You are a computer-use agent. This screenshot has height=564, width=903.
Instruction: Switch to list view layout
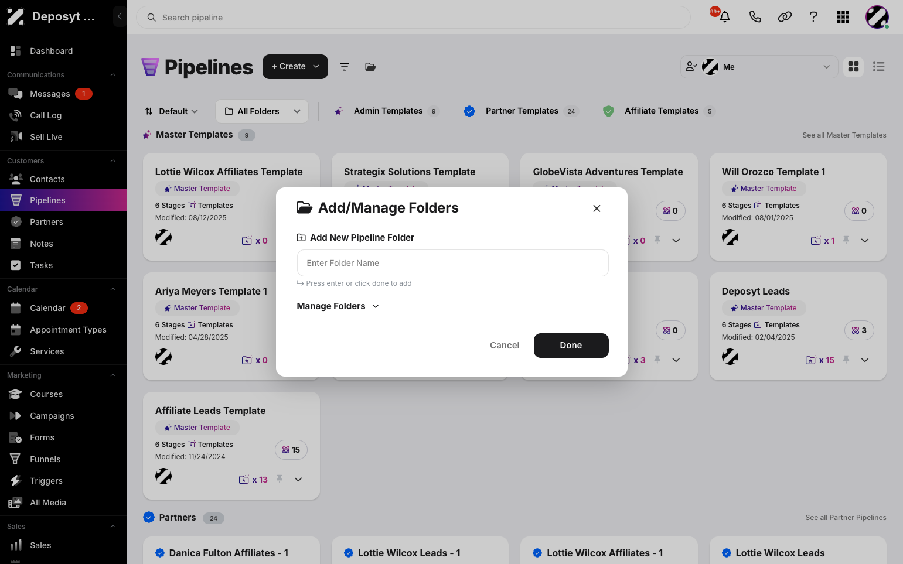(879, 67)
